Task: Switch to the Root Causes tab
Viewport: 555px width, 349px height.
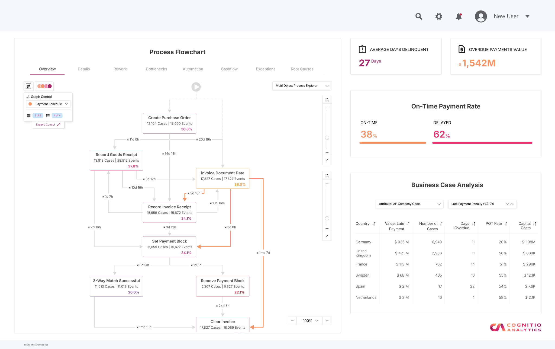Action: (302, 69)
